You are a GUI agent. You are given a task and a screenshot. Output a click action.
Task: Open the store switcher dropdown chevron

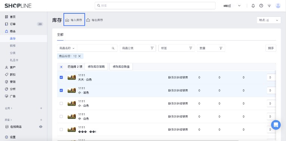pyautogui.click(x=239, y=6)
